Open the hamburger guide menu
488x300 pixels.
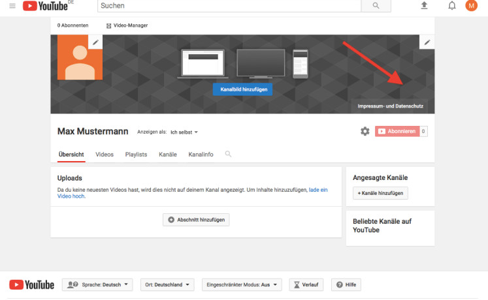click(x=12, y=6)
